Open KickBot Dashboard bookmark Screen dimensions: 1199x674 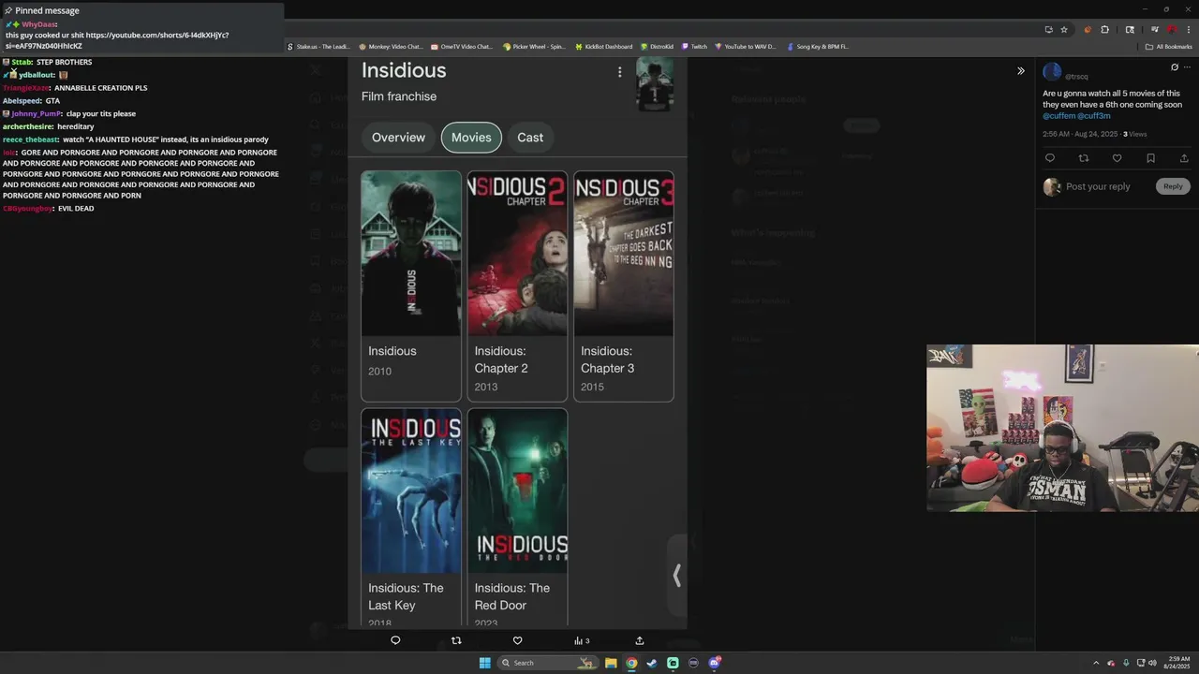point(604,46)
